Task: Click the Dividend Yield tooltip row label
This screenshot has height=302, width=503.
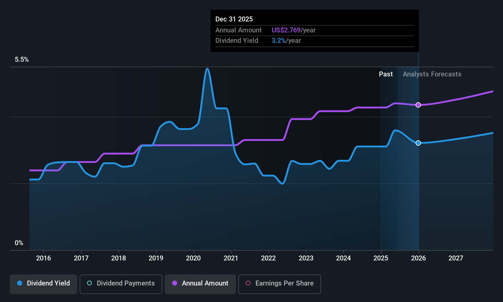Action: tap(237, 41)
